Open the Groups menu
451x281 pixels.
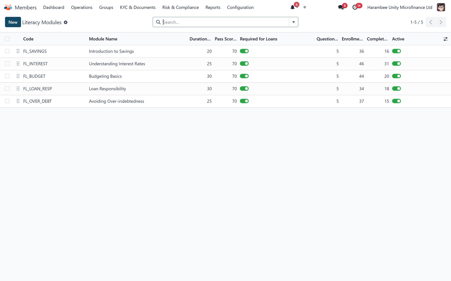(x=106, y=7)
